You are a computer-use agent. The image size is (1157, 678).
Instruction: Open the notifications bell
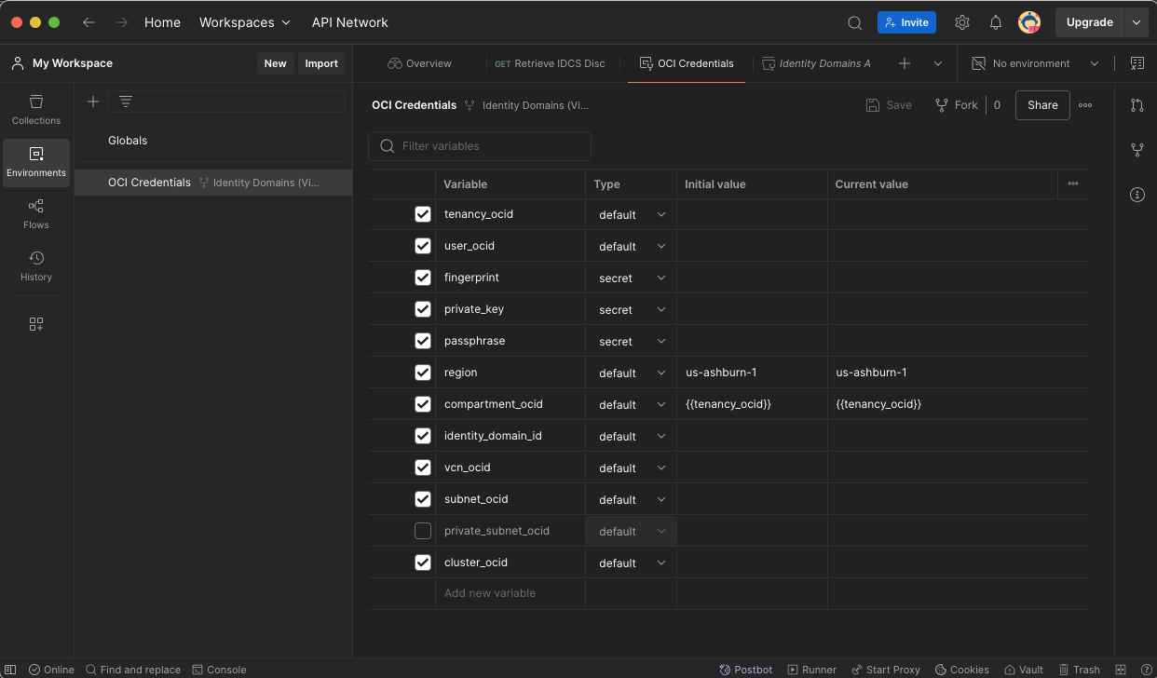pyautogui.click(x=996, y=22)
